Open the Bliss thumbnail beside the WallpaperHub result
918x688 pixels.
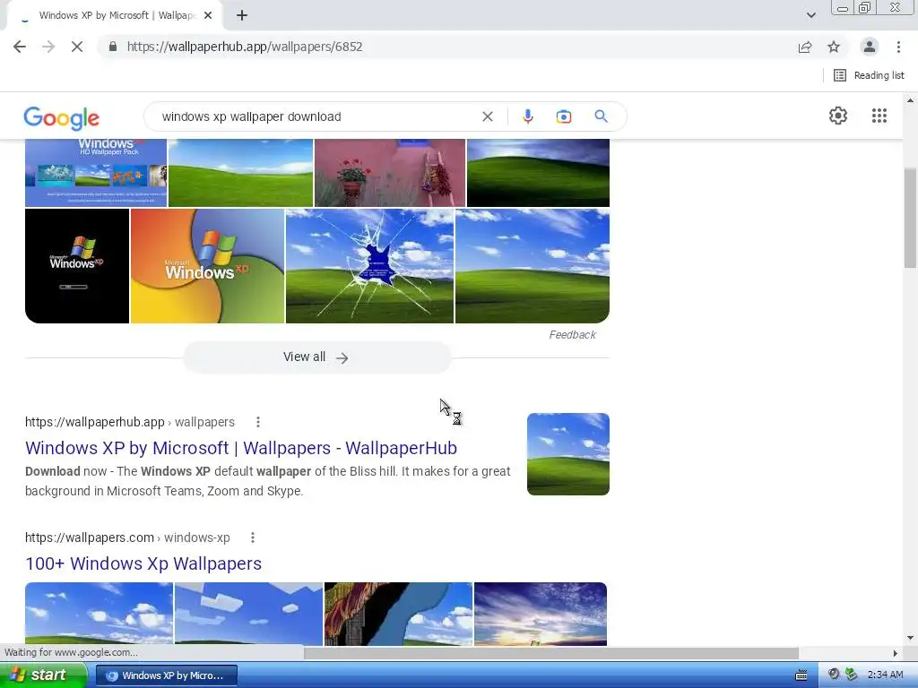pyautogui.click(x=567, y=454)
